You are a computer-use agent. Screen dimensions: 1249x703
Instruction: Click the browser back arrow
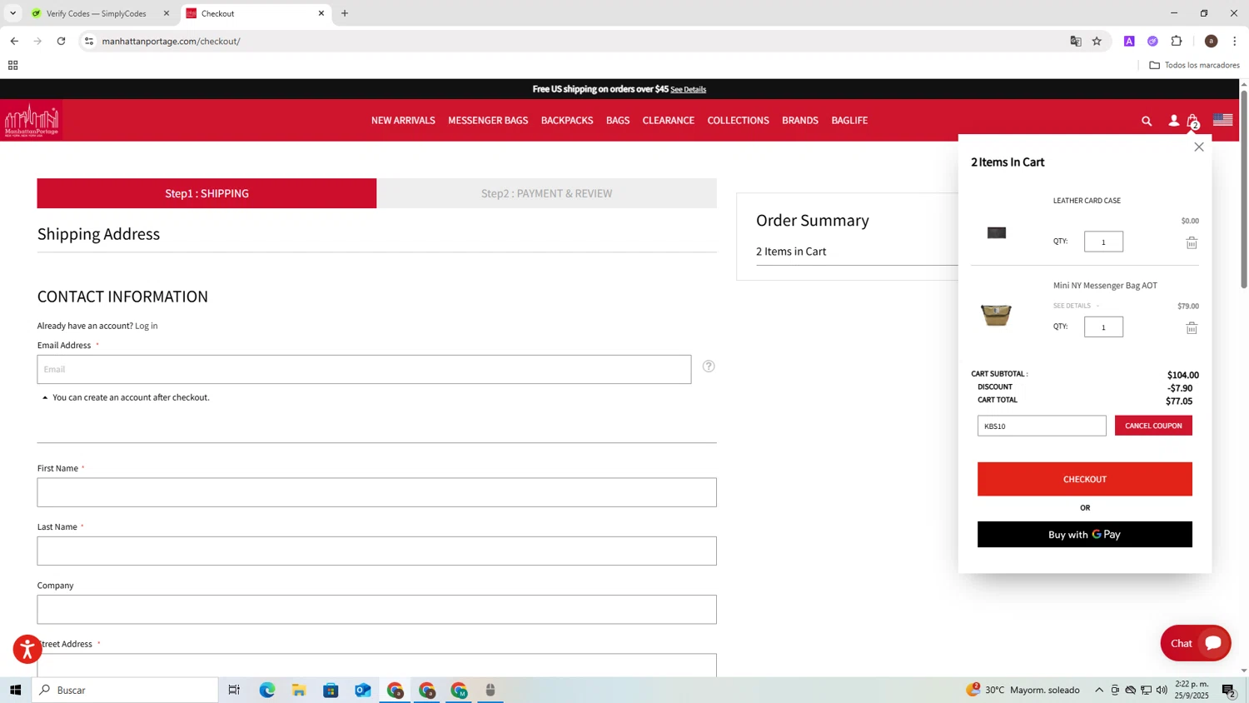pos(14,41)
